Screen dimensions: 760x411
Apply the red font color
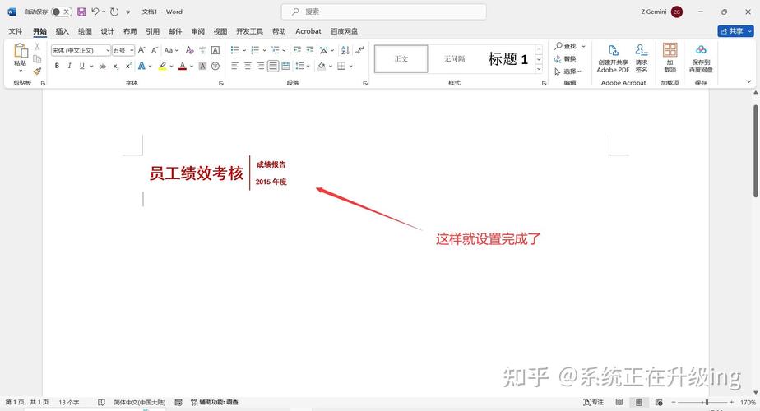pyautogui.click(x=183, y=66)
